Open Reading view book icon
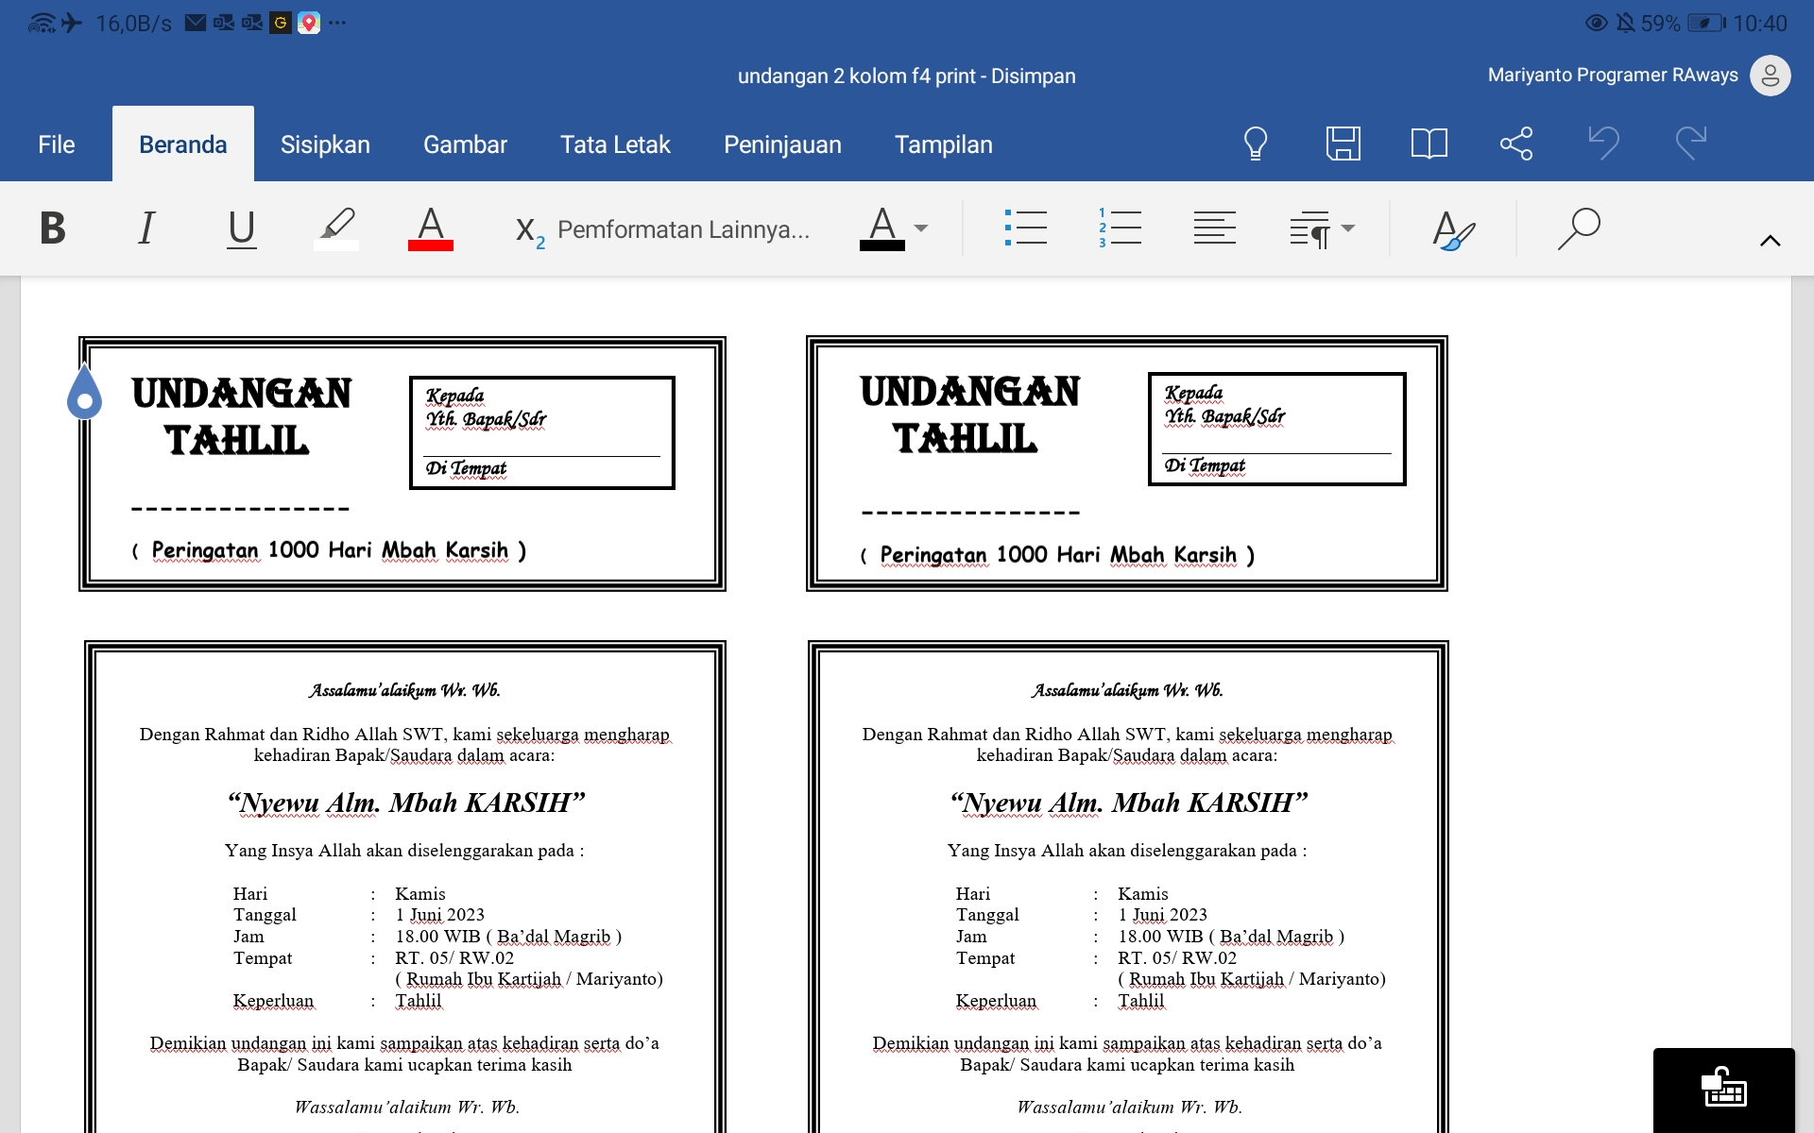Image resolution: width=1814 pixels, height=1133 pixels. [1429, 144]
